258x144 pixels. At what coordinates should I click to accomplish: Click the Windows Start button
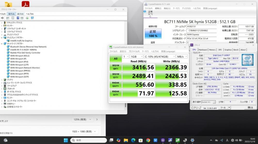(x=66, y=140)
